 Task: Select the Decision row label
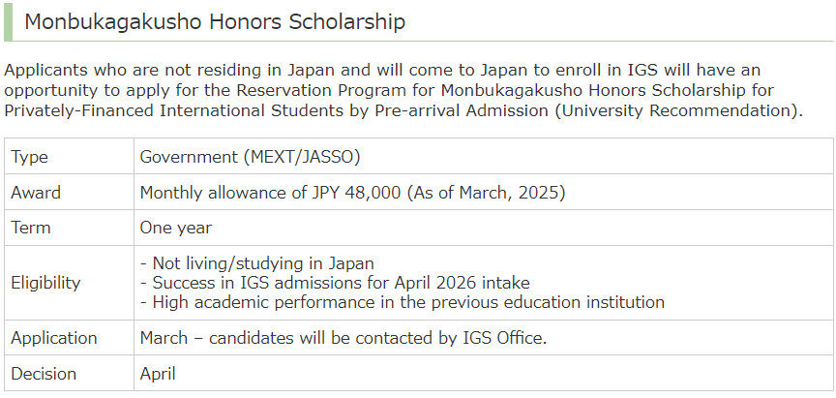click(x=44, y=374)
